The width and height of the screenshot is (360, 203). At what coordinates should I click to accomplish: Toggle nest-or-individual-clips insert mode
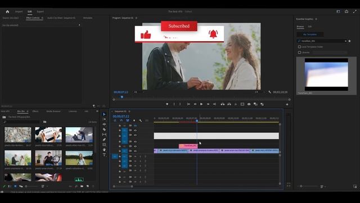tap(115, 120)
